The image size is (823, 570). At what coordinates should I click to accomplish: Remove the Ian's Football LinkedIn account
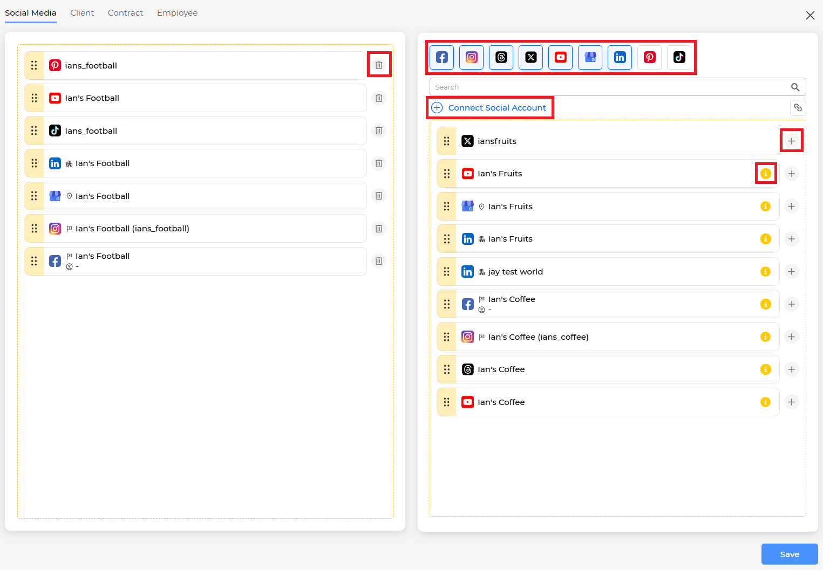(x=379, y=163)
